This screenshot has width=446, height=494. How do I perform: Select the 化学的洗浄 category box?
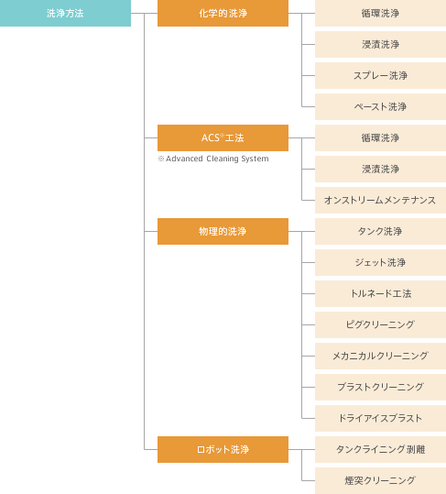point(223,13)
